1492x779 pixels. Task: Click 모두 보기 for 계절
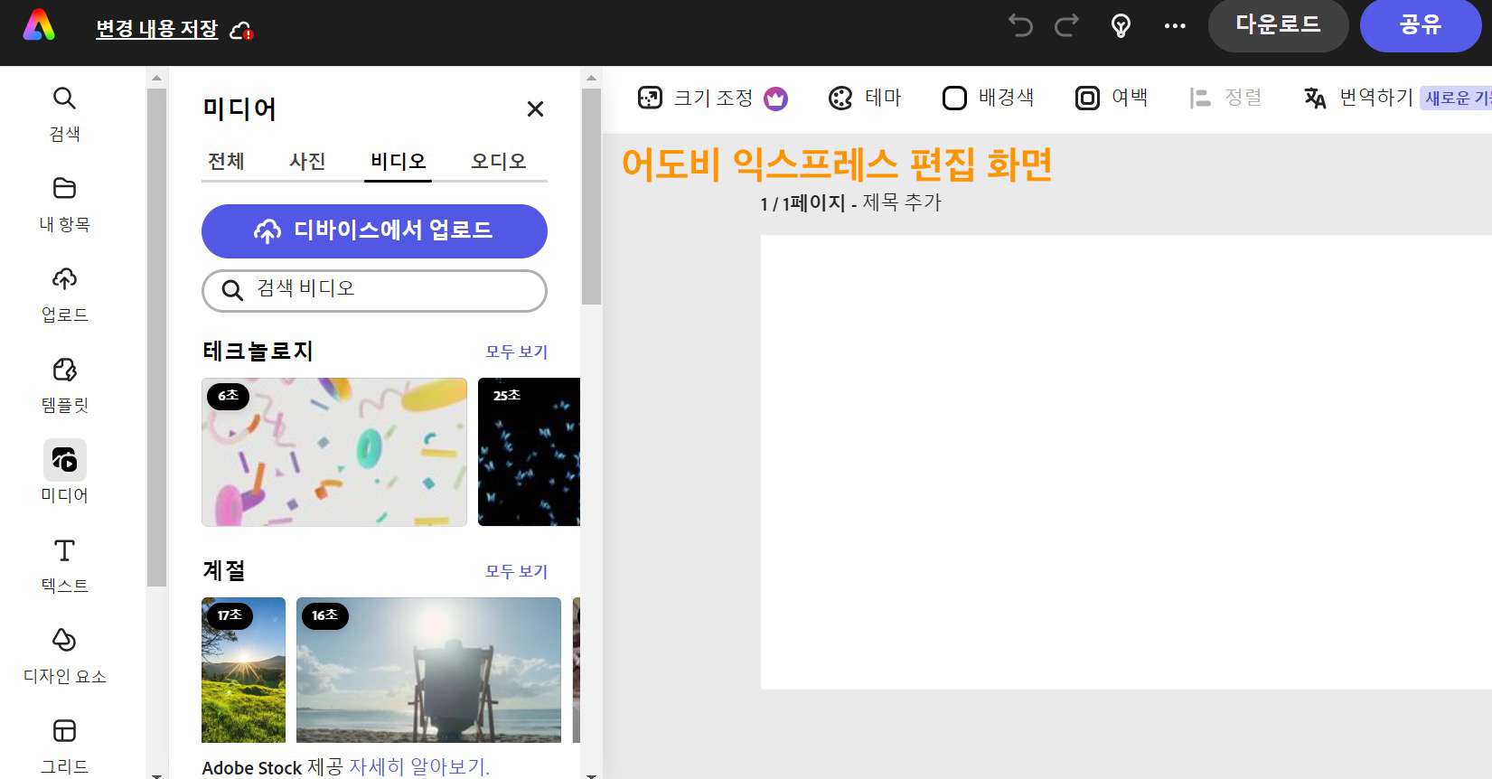coord(516,571)
